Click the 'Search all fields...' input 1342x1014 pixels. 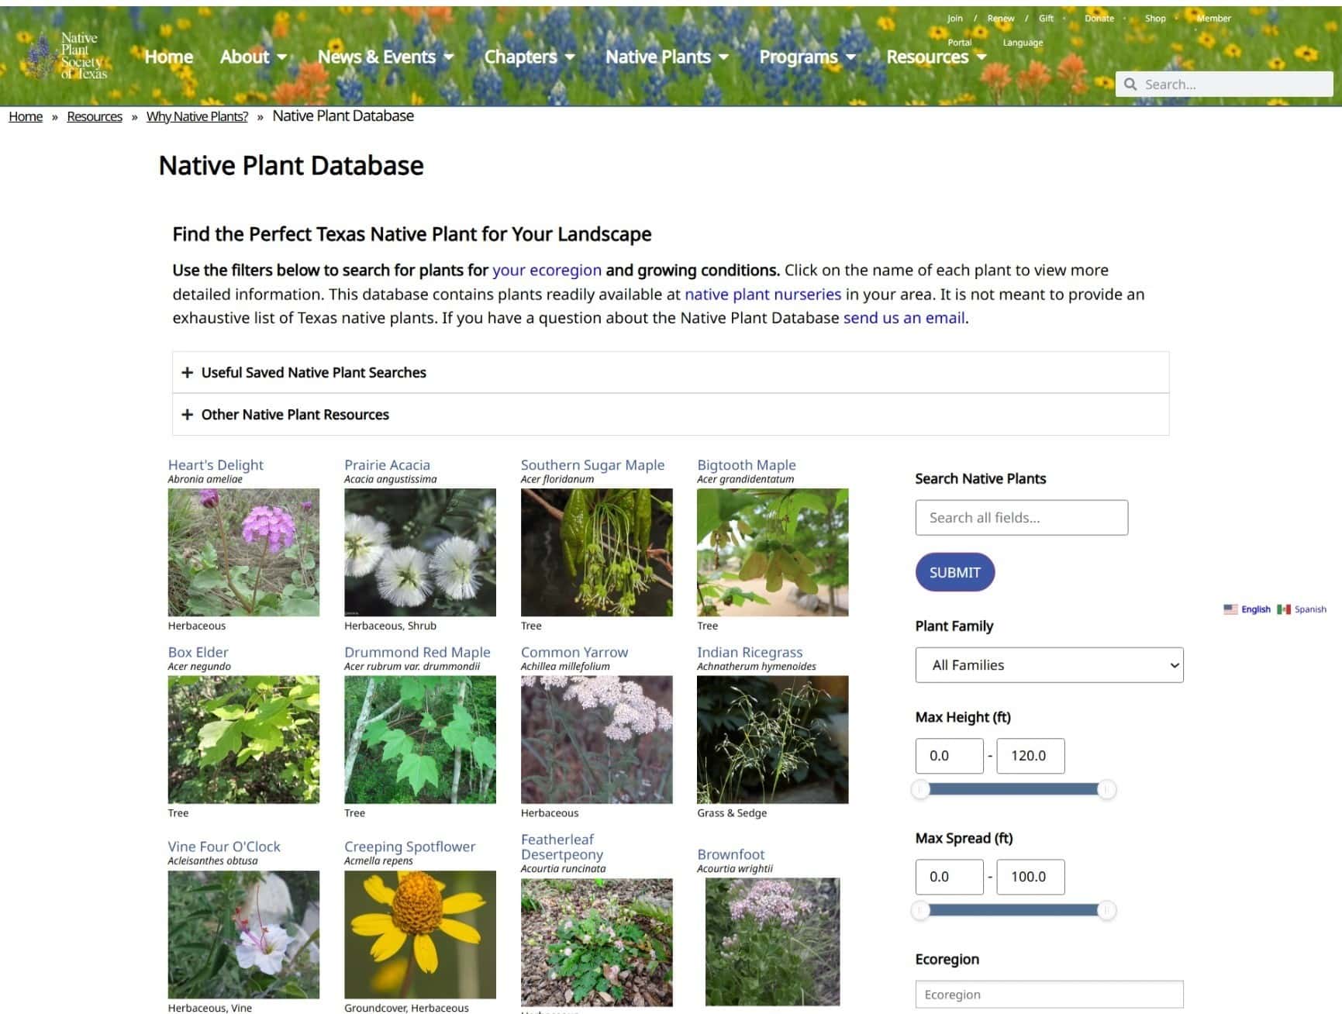(x=1022, y=517)
